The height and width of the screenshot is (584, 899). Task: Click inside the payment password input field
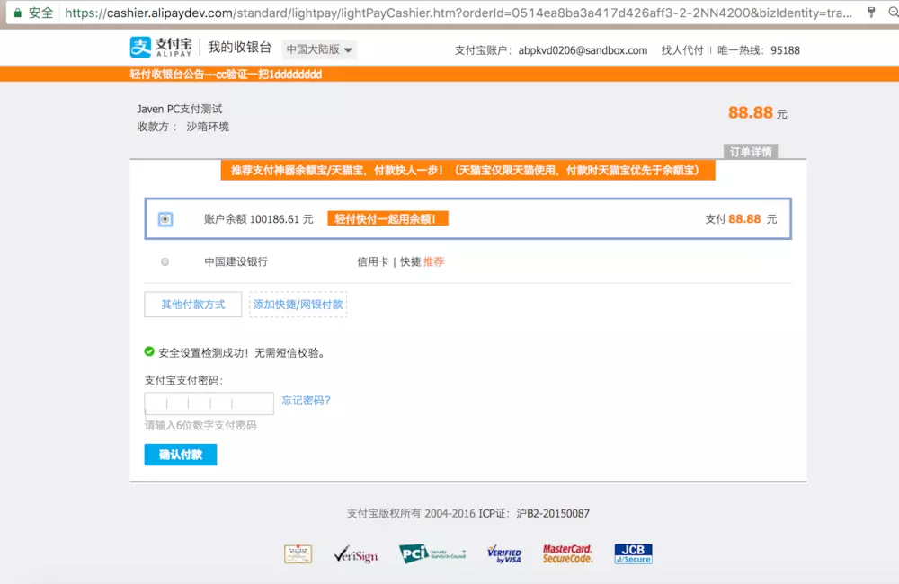pyautogui.click(x=209, y=403)
